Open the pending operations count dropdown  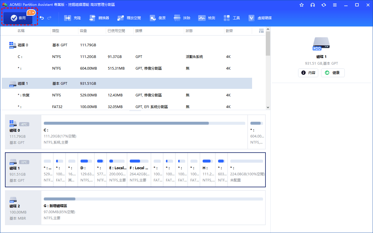pyautogui.click(x=31, y=13)
